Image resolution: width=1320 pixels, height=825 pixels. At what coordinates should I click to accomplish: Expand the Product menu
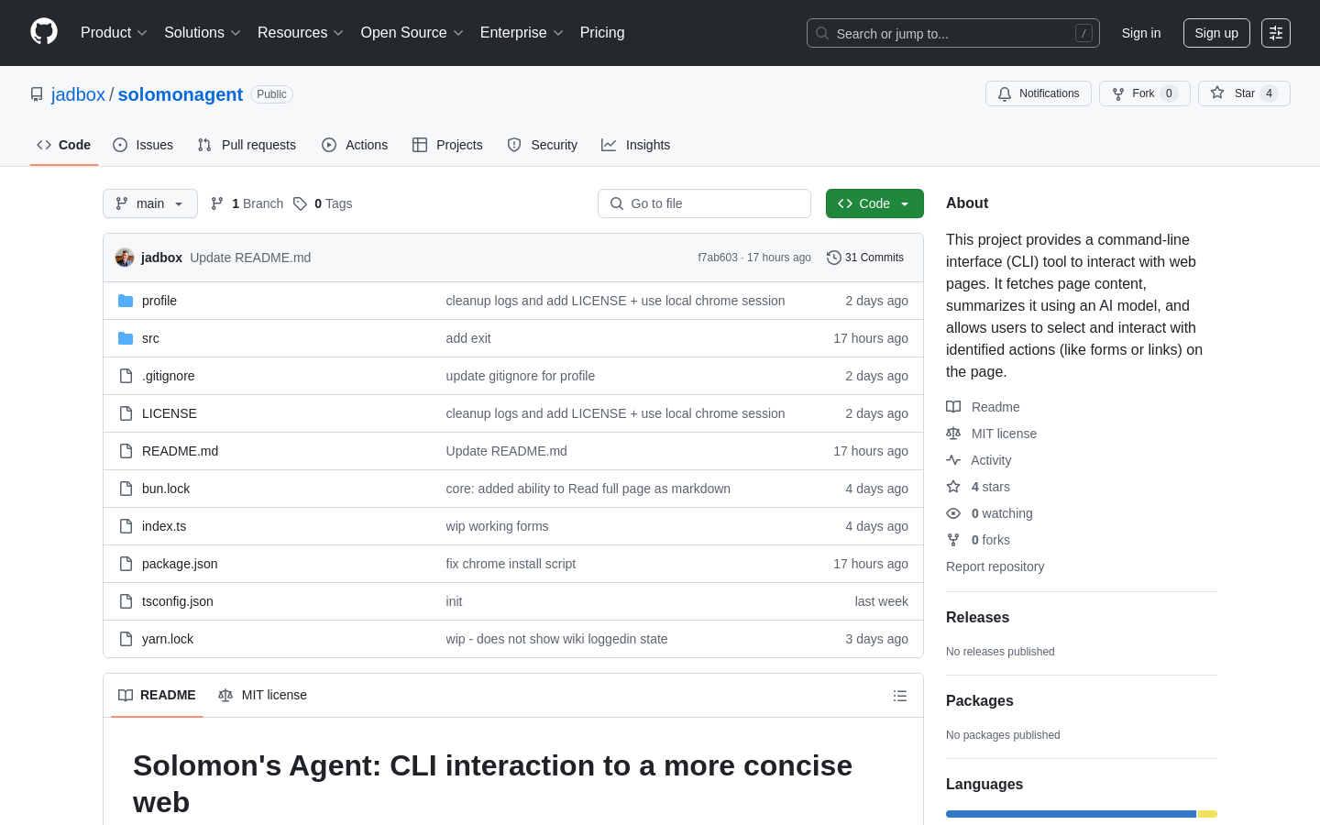tap(114, 33)
